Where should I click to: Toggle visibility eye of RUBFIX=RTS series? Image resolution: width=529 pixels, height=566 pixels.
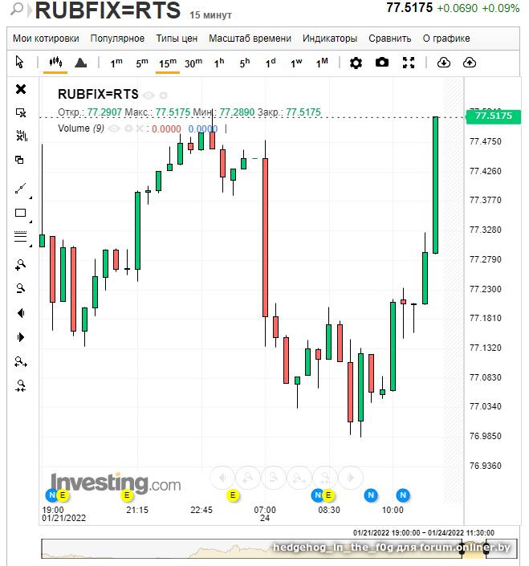point(149,96)
